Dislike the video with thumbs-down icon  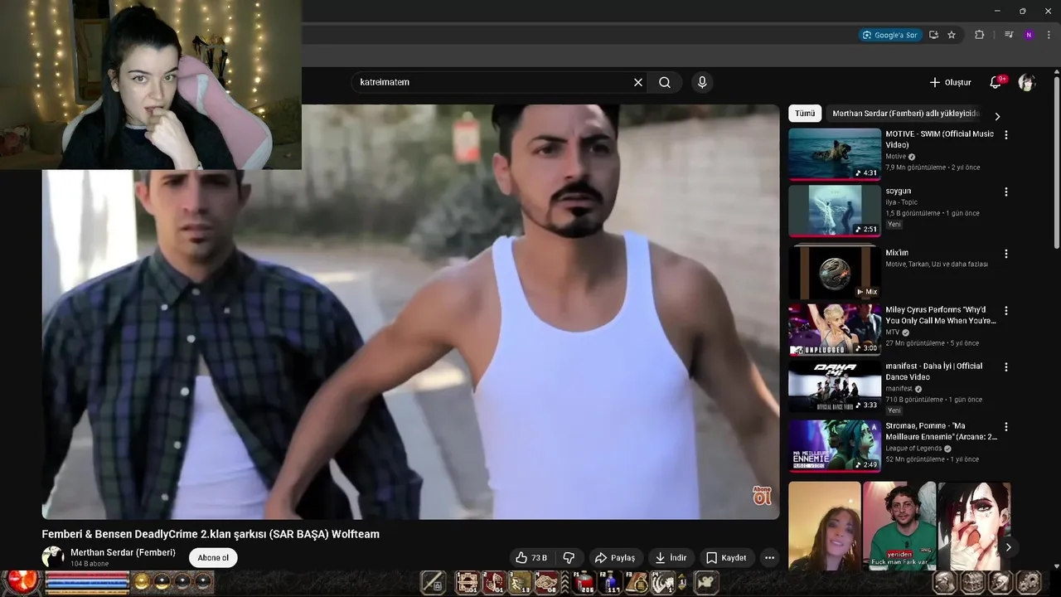pyautogui.click(x=569, y=558)
